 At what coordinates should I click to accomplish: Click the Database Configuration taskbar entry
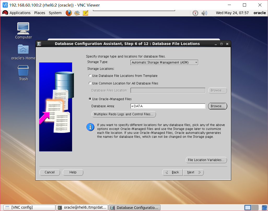click(x=134, y=207)
